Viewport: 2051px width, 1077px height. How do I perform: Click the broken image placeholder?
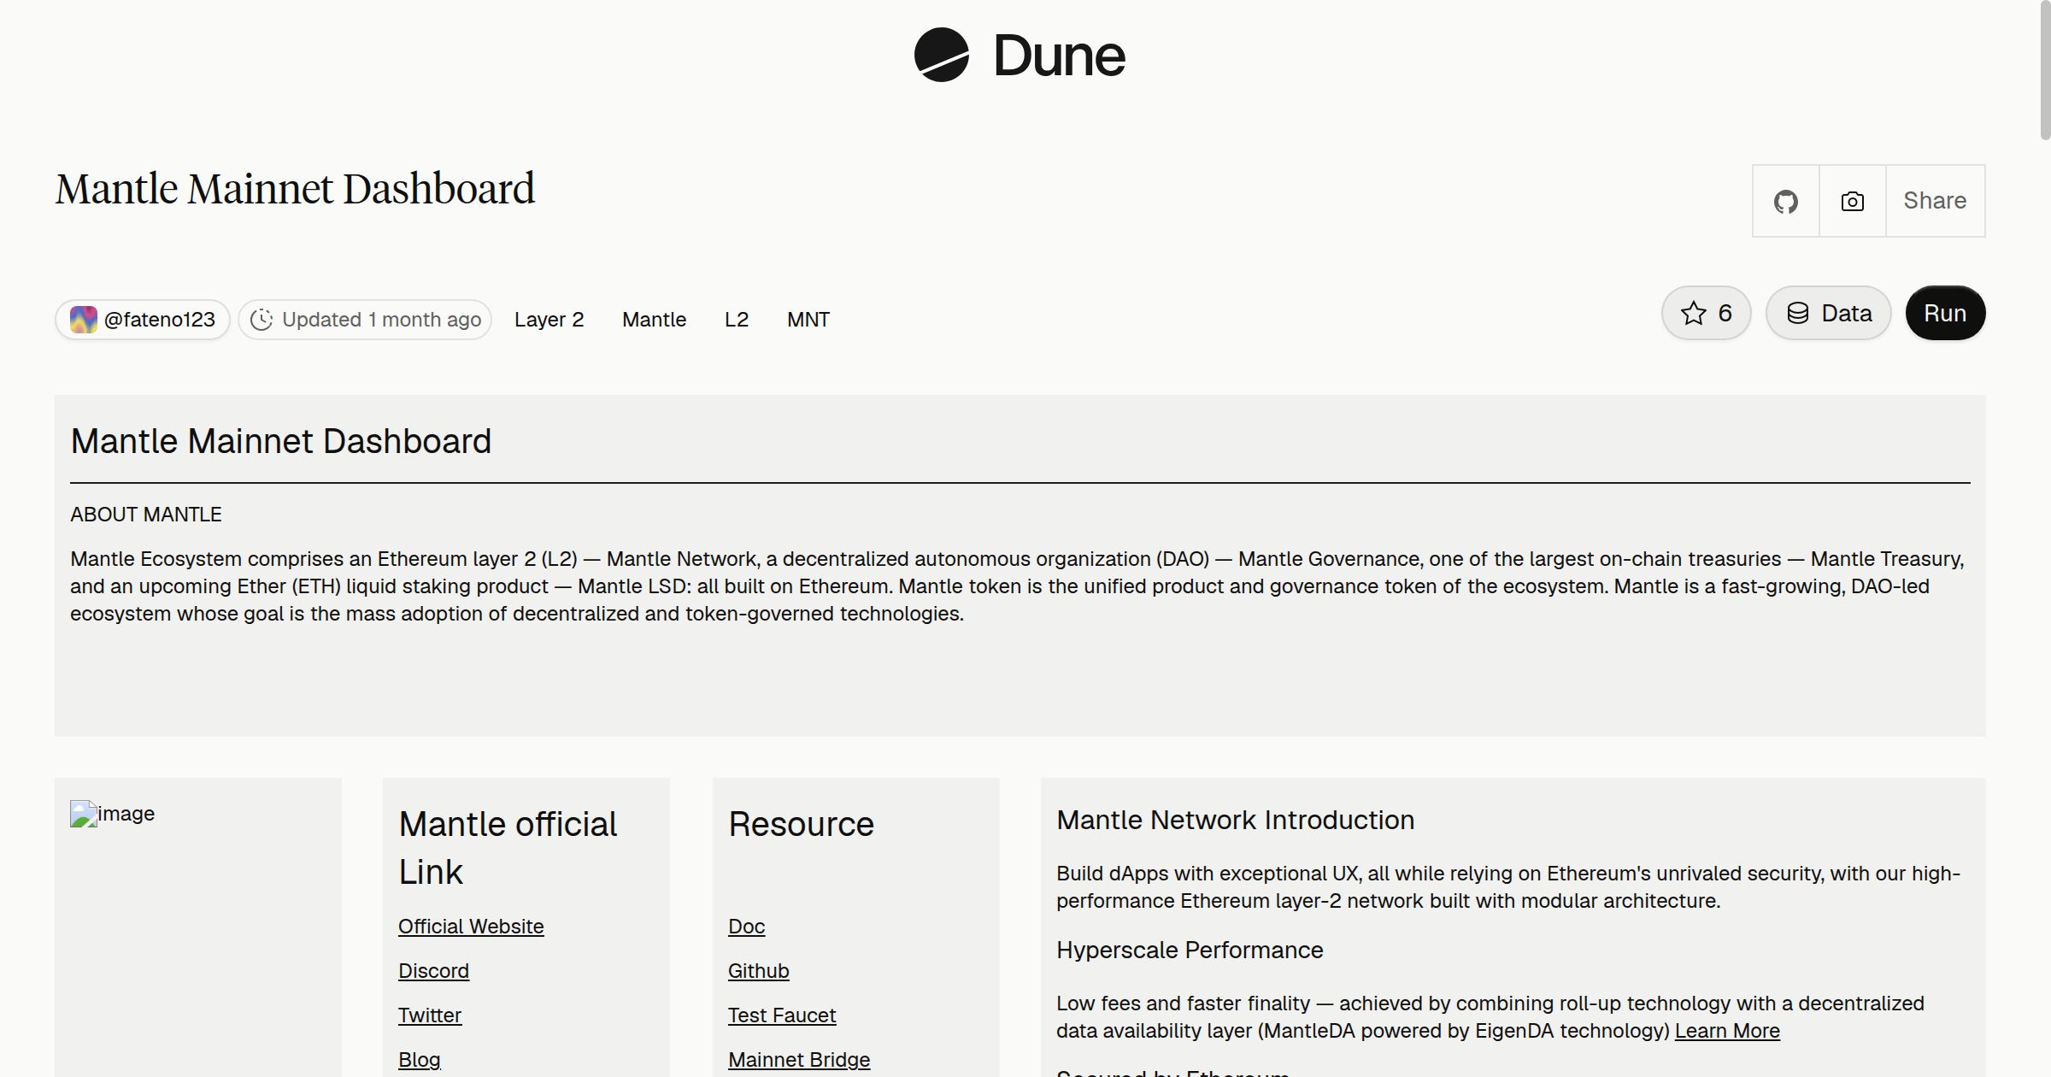pos(112,814)
